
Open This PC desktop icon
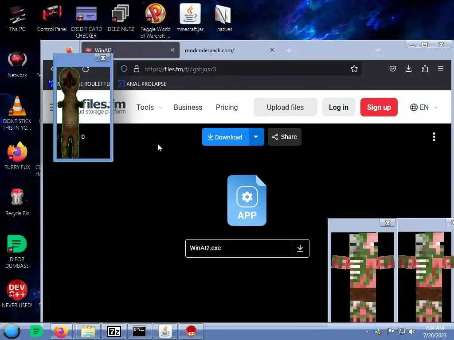[x=17, y=18]
